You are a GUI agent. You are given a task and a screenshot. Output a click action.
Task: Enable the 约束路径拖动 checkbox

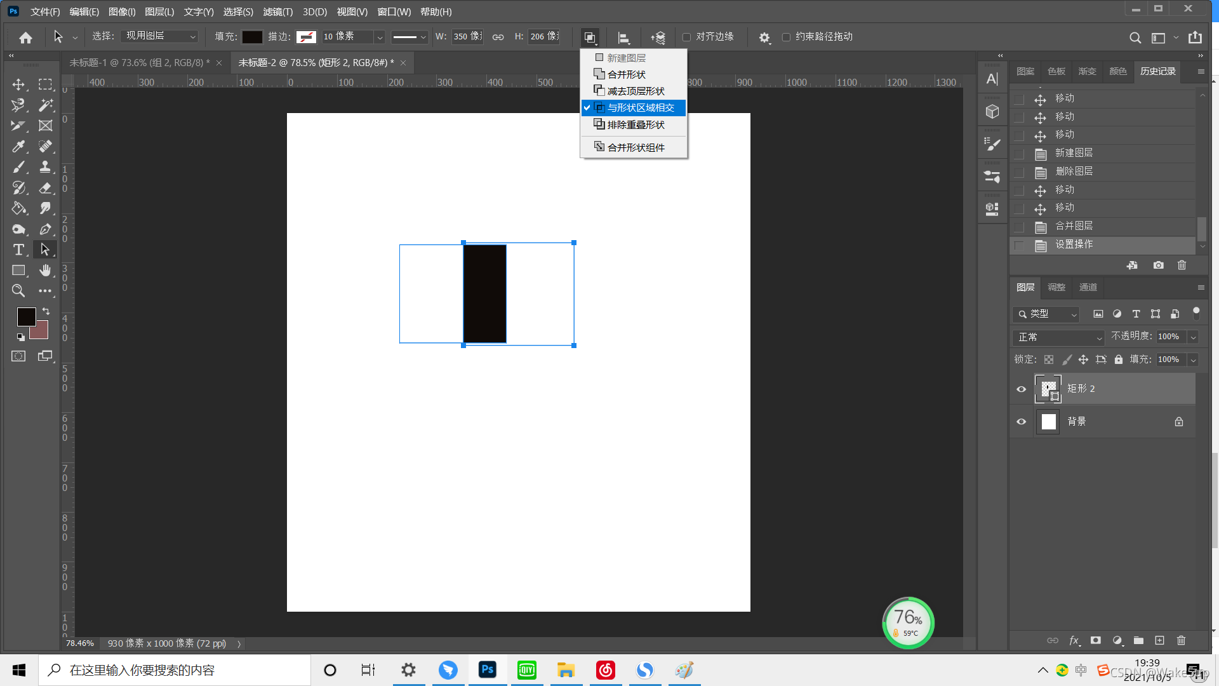(x=786, y=37)
